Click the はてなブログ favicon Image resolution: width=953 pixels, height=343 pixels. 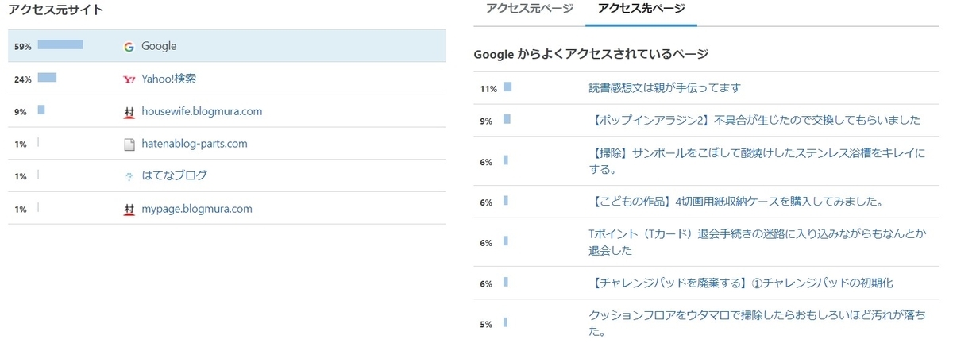[129, 176]
